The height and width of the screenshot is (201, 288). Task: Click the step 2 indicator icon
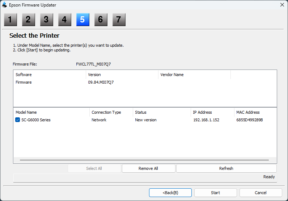(x=29, y=20)
